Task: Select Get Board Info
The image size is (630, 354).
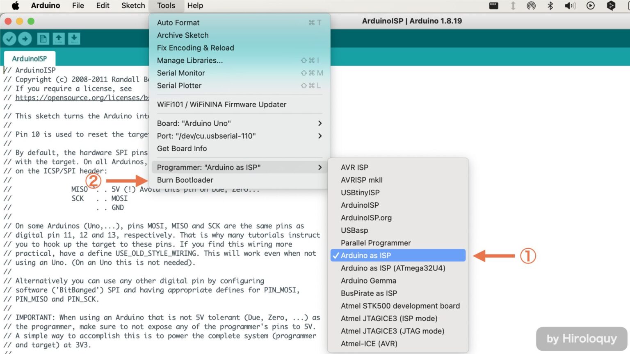Action: point(240,148)
